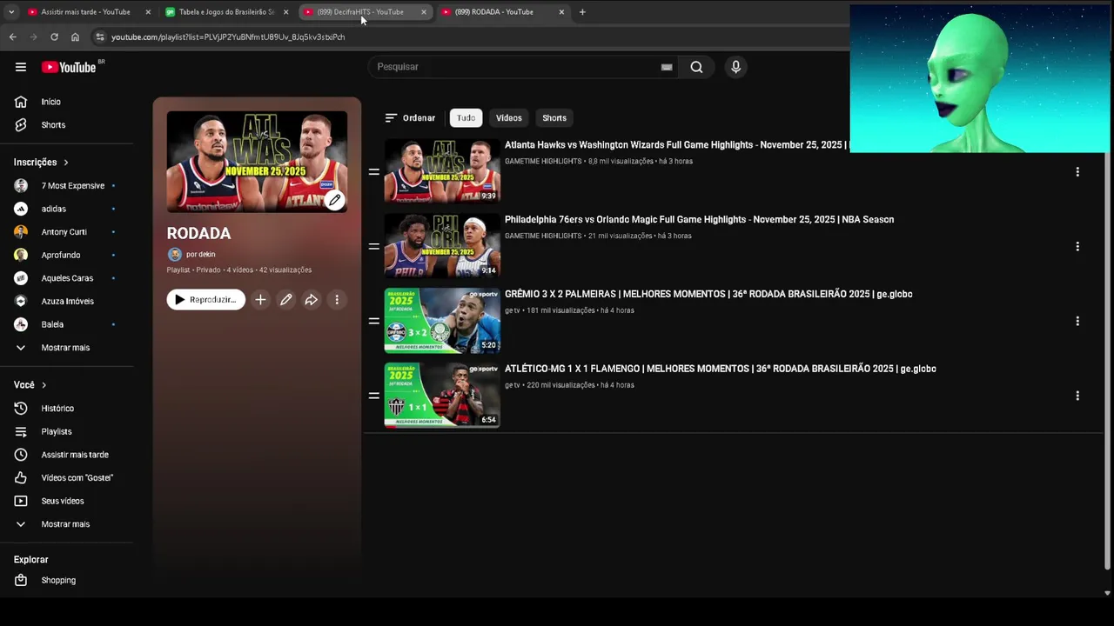Open Philadelphia 76ers vs Magic thumbnail
This screenshot has height=626, width=1114.
(442, 246)
